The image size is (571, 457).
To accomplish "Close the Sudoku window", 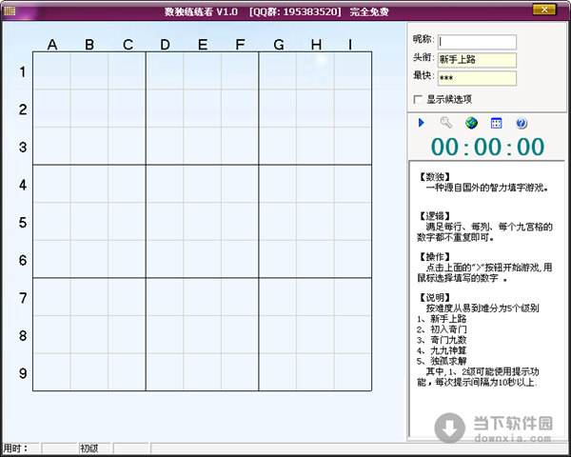I will click(x=543, y=9).
